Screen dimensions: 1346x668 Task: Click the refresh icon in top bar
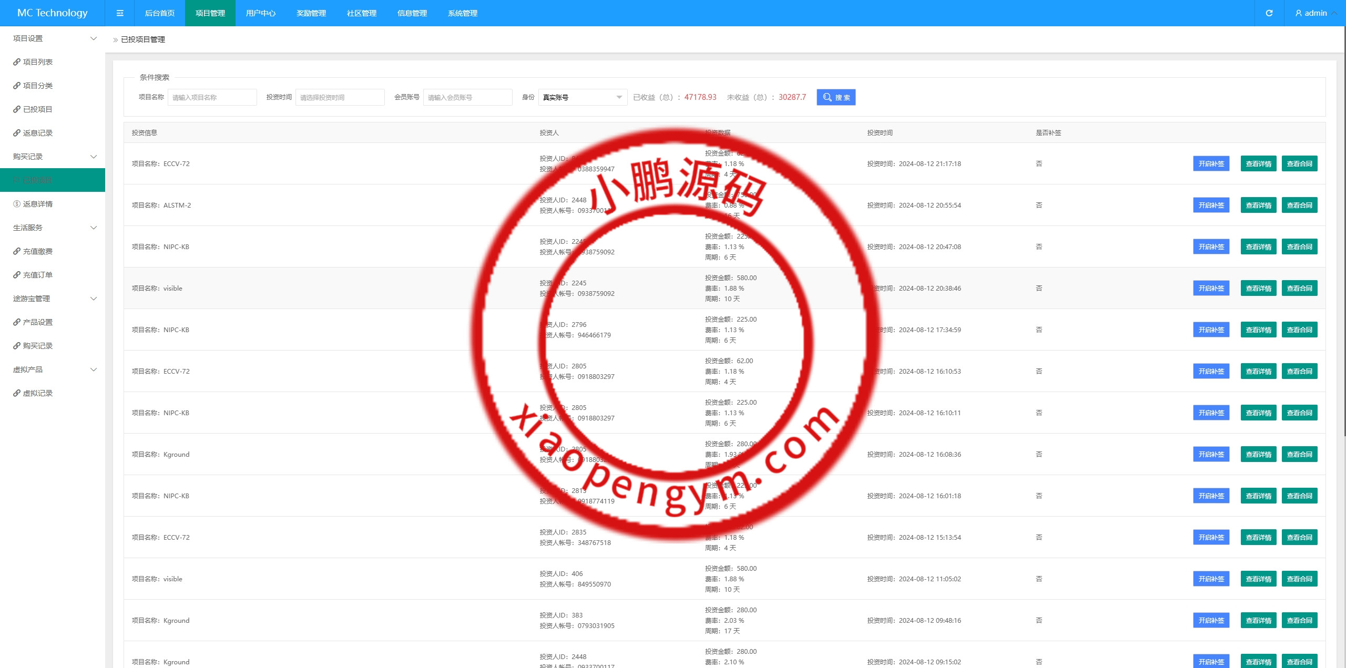click(1269, 13)
